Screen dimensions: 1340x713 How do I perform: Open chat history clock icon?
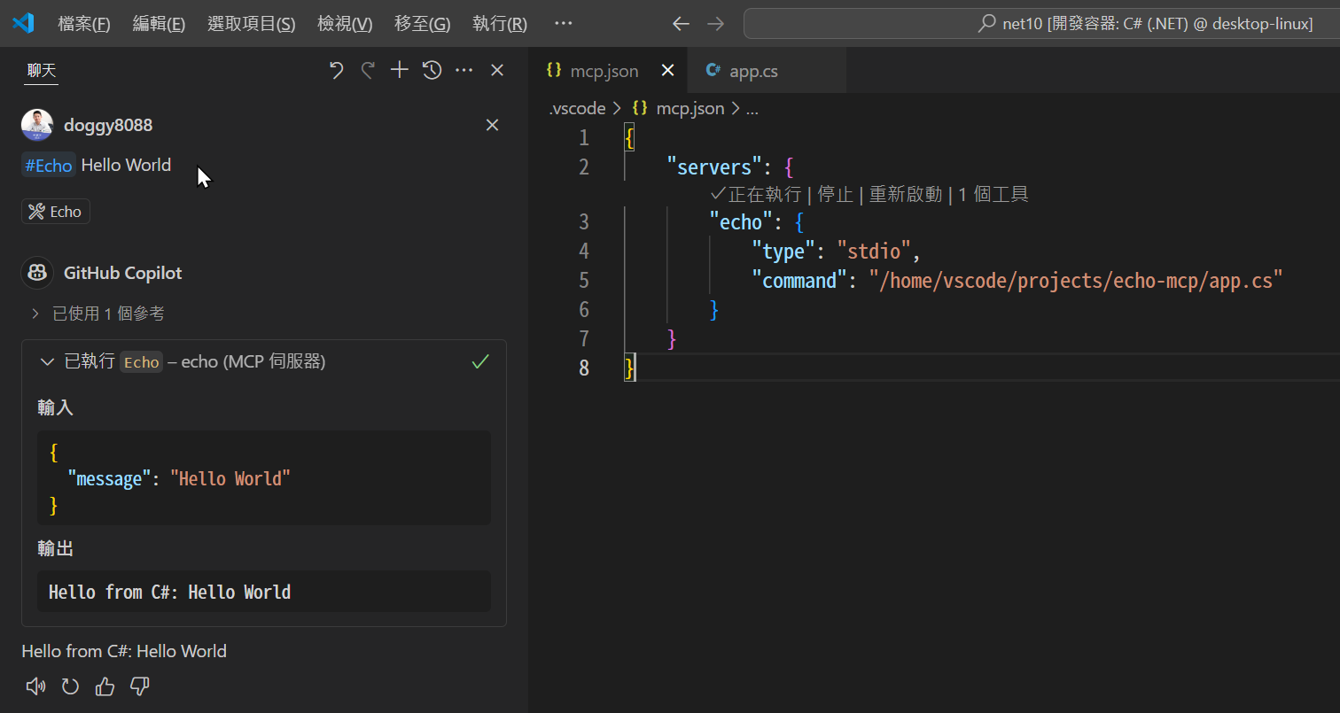click(x=432, y=71)
